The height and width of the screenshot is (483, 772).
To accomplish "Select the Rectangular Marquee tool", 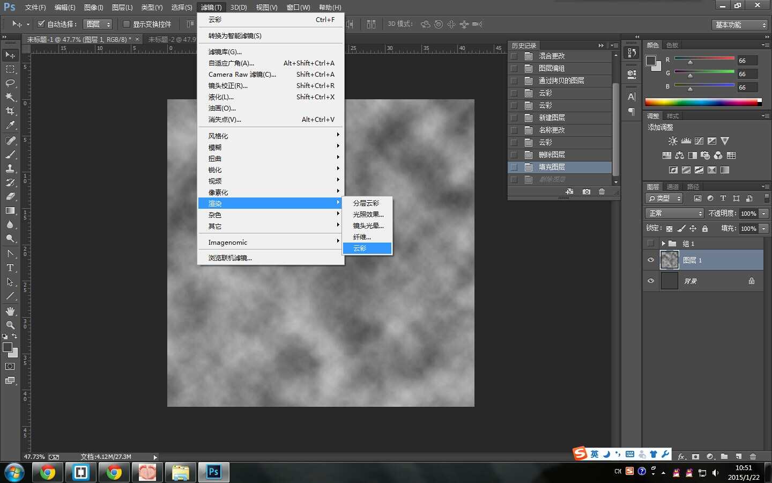I will [x=10, y=69].
